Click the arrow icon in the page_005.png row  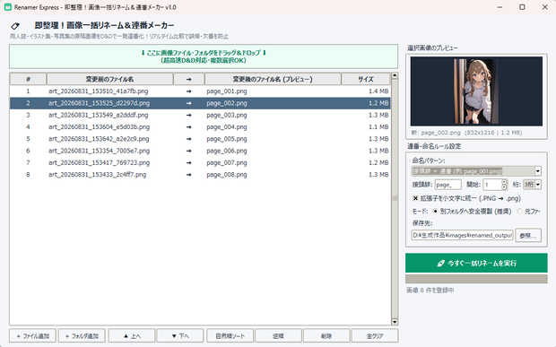[x=188, y=139]
